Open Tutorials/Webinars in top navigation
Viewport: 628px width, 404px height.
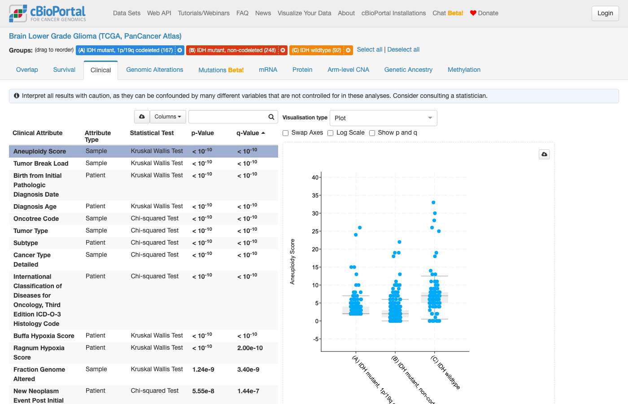click(x=204, y=13)
